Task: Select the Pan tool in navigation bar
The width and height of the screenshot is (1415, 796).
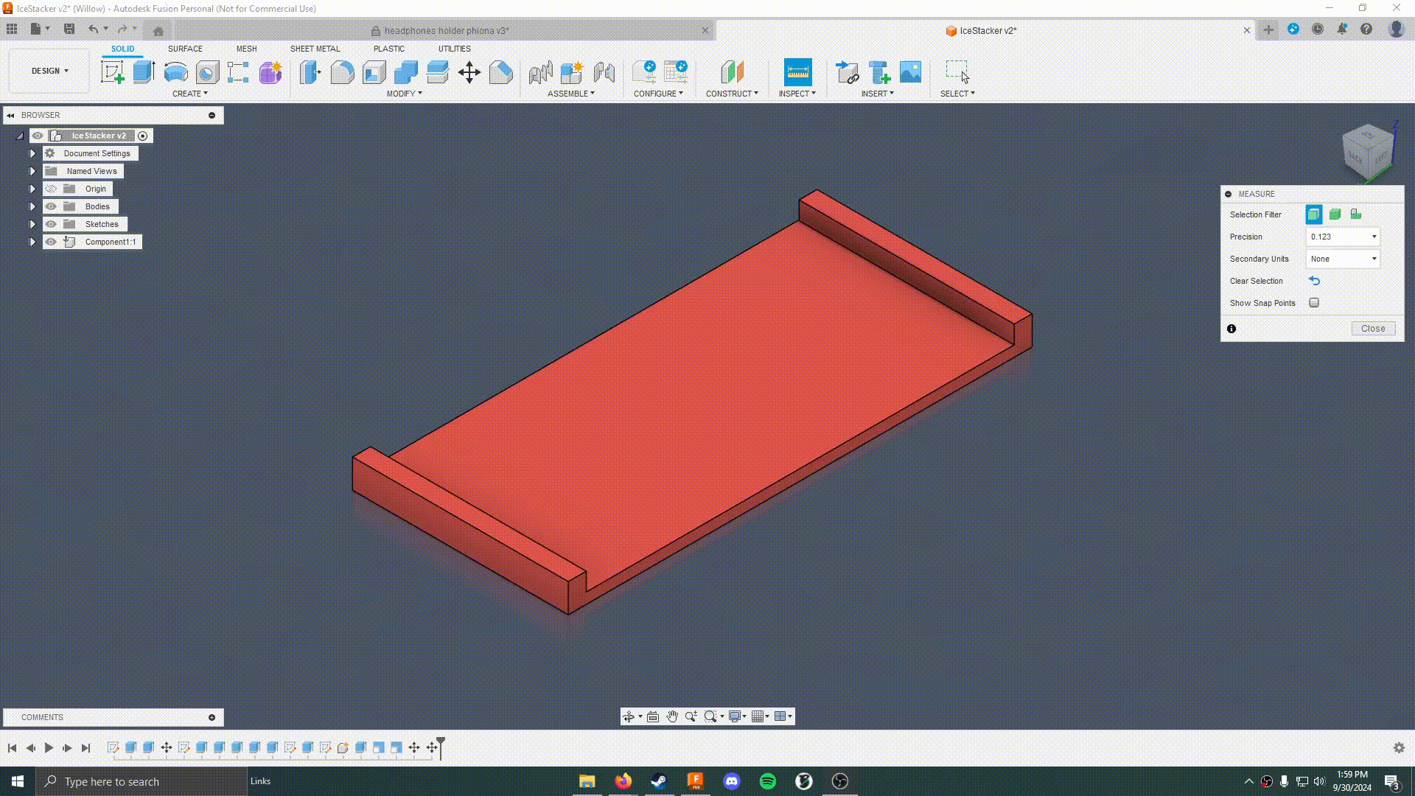Action: pyautogui.click(x=671, y=716)
